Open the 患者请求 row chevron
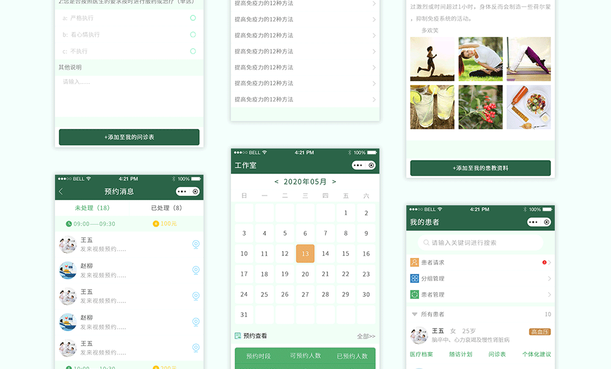The width and height of the screenshot is (611, 369). pyautogui.click(x=549, y=262)
